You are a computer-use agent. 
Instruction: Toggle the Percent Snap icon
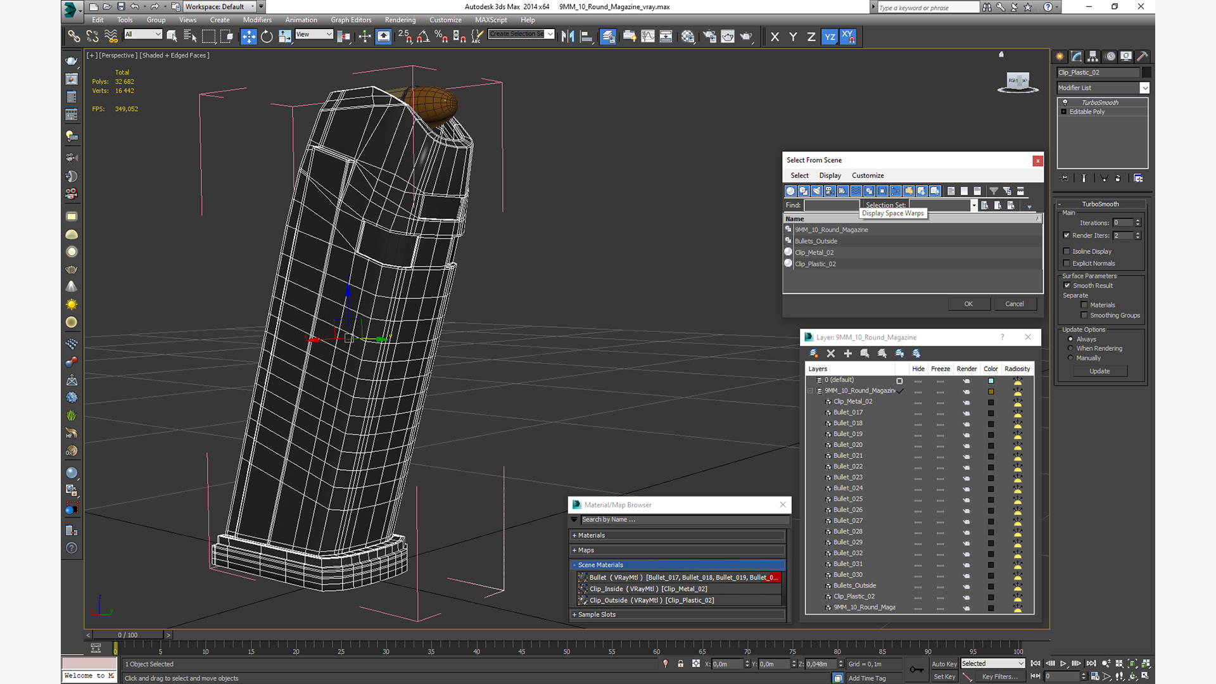[x=441, y=37]
